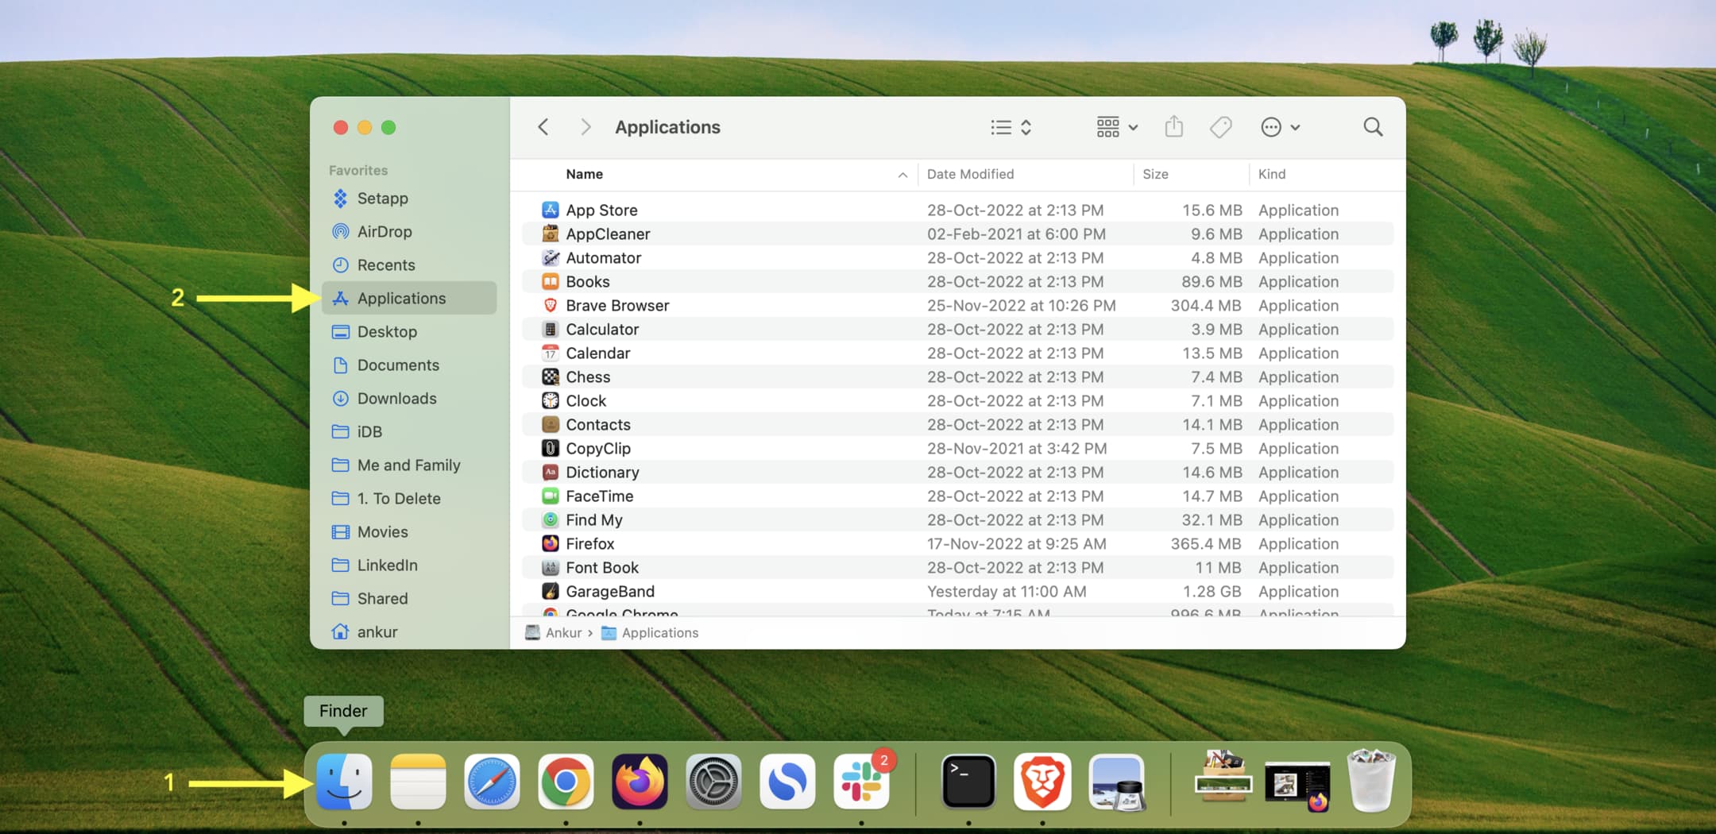The width and height of the screenshot is (1716, 834).
Task: Select the Clock row
Action: (957, 400)
